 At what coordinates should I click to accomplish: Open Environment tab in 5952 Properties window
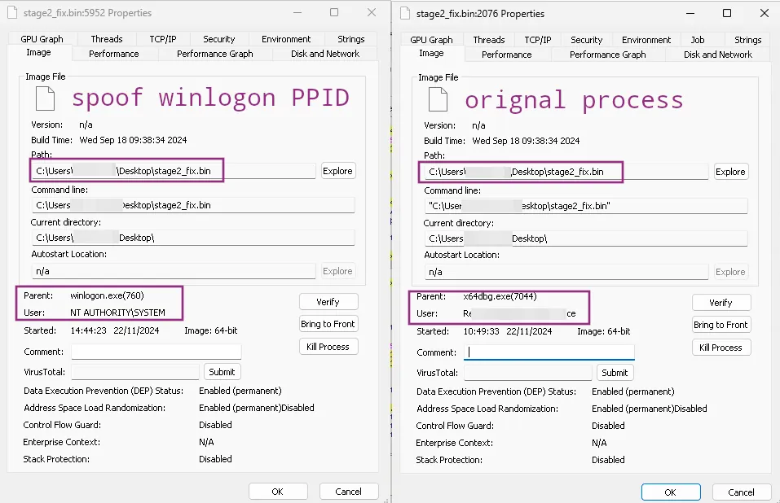point(286,39)
